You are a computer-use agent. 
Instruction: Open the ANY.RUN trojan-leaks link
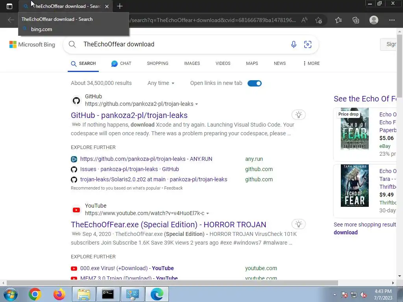click(146, 159)
